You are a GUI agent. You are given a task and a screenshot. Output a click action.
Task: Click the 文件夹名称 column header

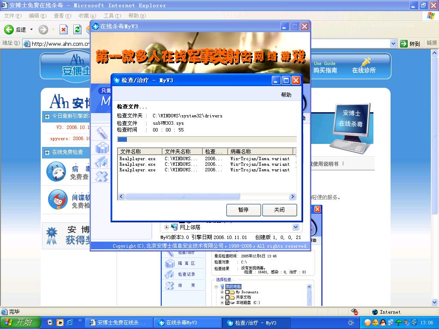point(182,151)
